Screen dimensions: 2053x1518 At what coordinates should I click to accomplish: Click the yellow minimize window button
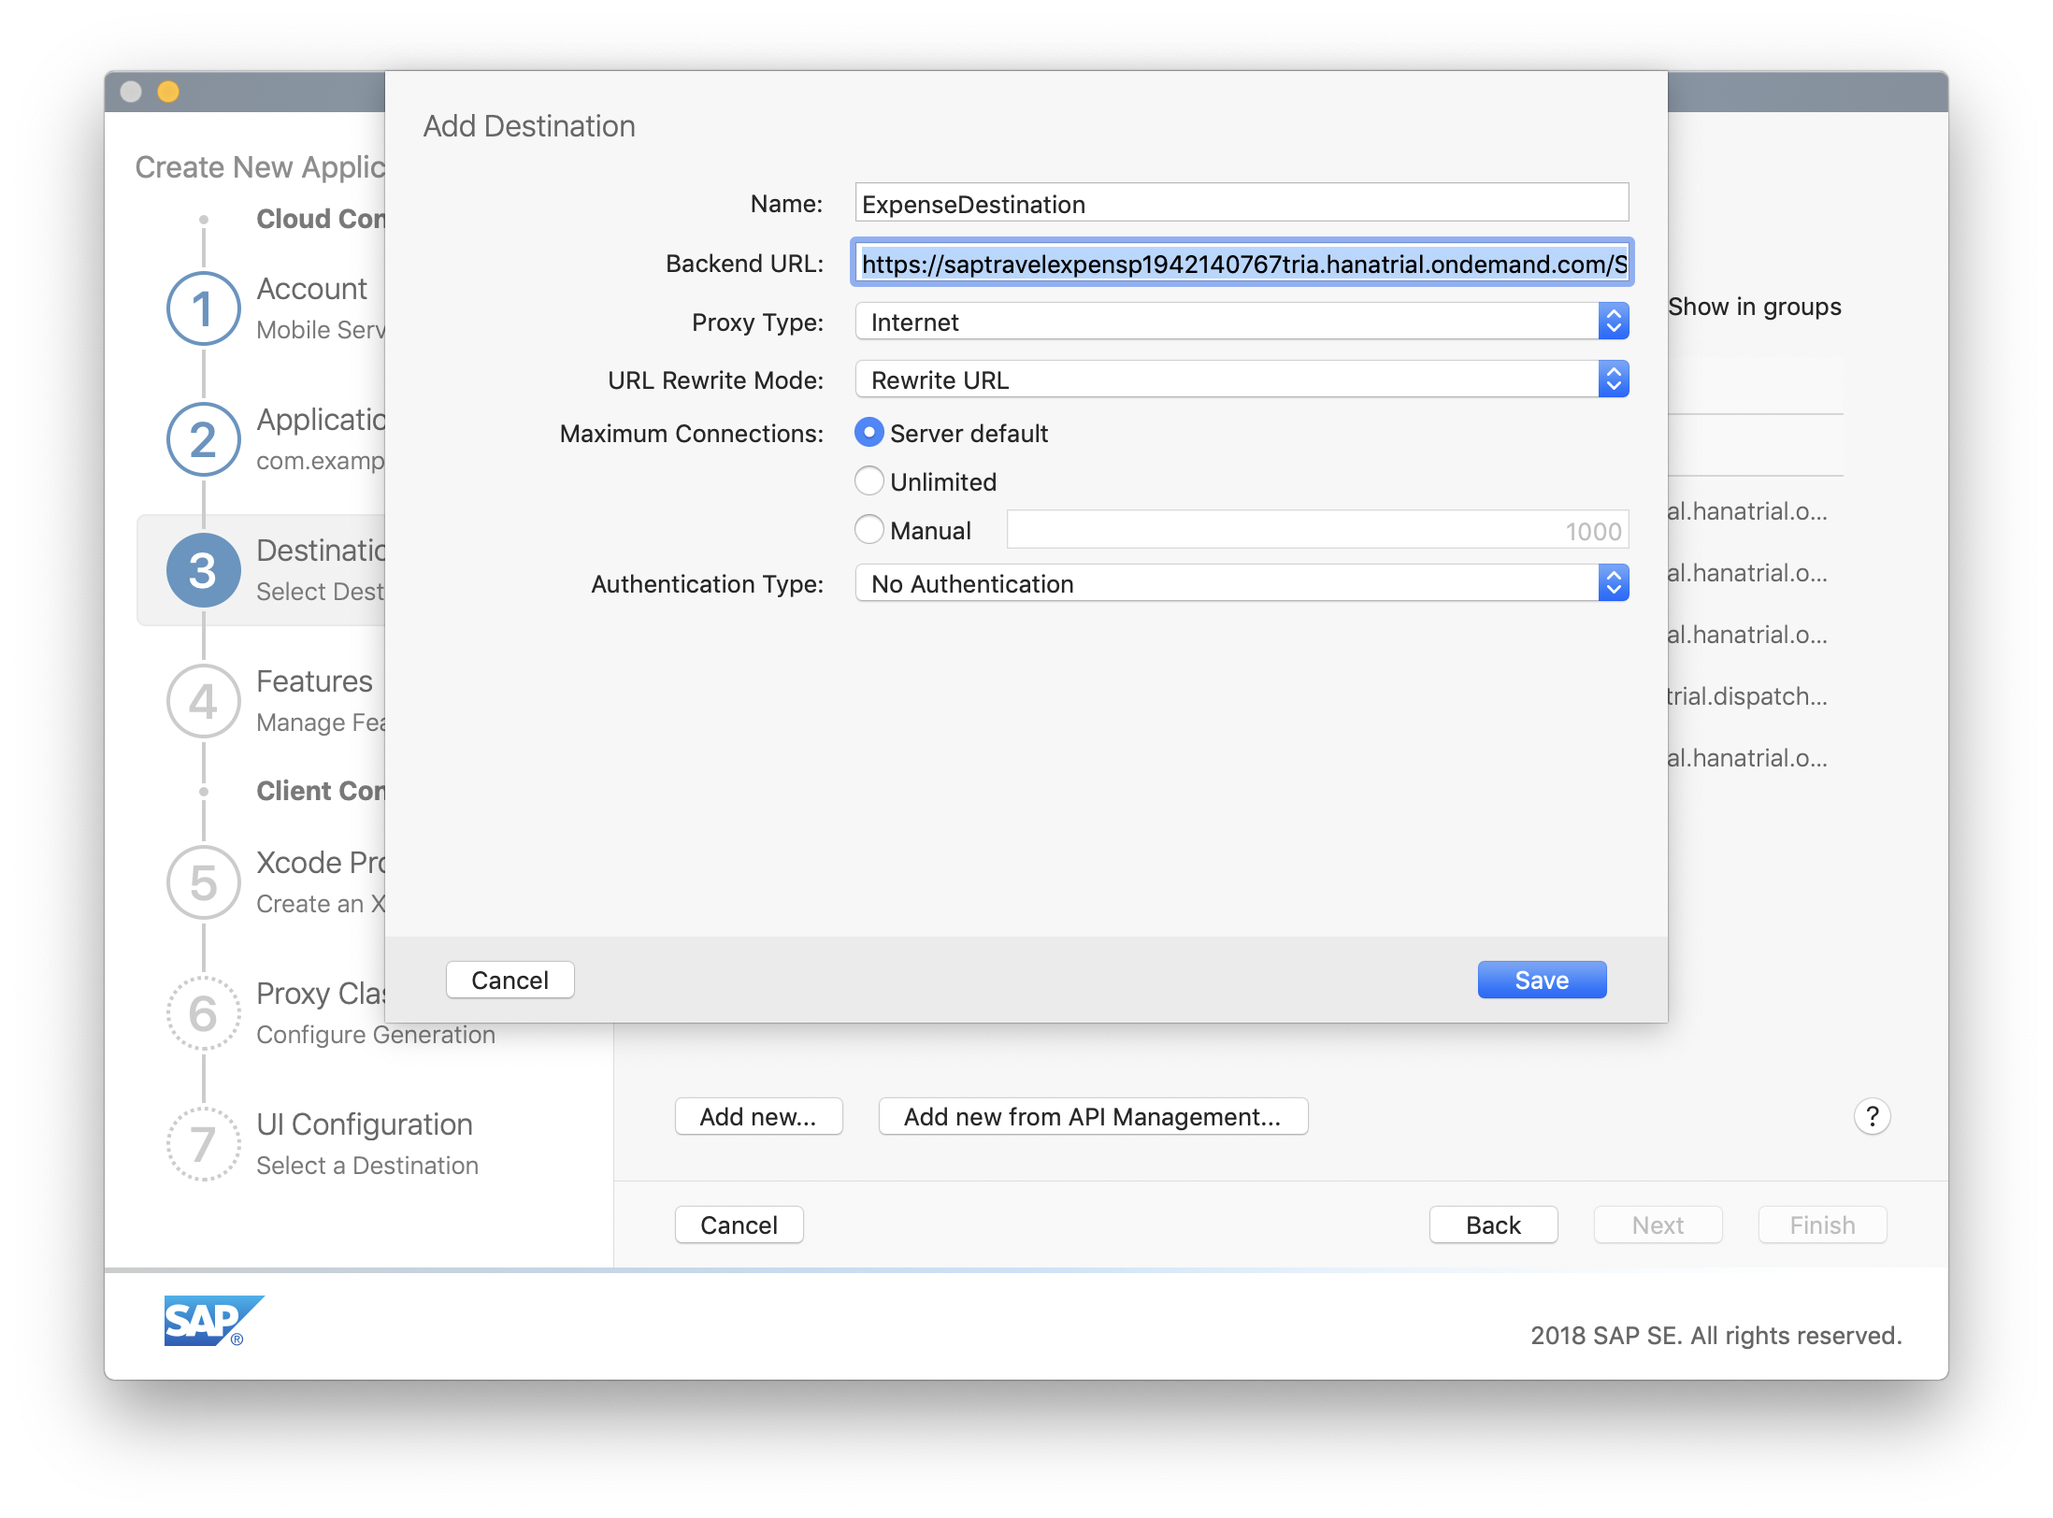click(x=168, y=92)
